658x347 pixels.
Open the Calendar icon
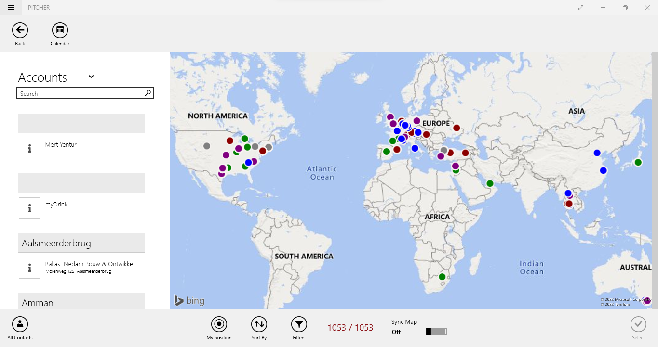click(x=60, y=30)
